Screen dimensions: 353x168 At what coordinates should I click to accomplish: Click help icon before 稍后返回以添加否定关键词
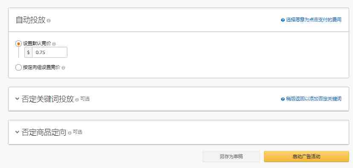point(283,99)
